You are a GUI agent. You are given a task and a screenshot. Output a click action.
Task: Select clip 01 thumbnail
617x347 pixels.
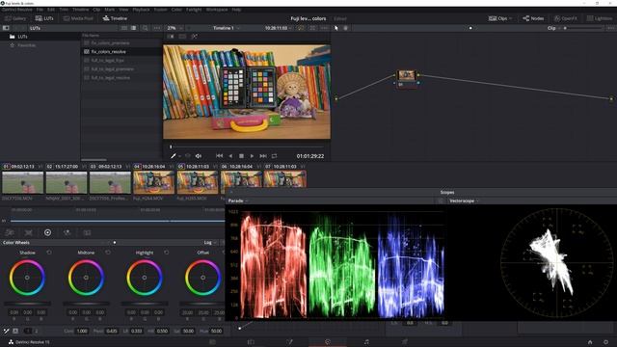[x=23, y=182]
